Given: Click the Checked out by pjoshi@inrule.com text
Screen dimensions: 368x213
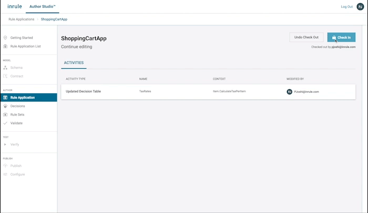Looking at the screenshot, I should (333, 47).
